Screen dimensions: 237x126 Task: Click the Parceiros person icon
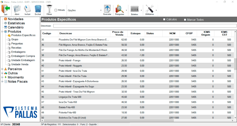pyautogui.click(x=5, y=69)
